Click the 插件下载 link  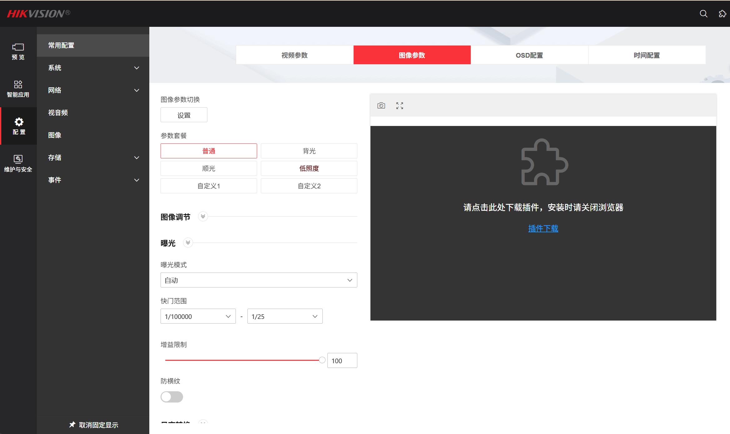point(543,229)
